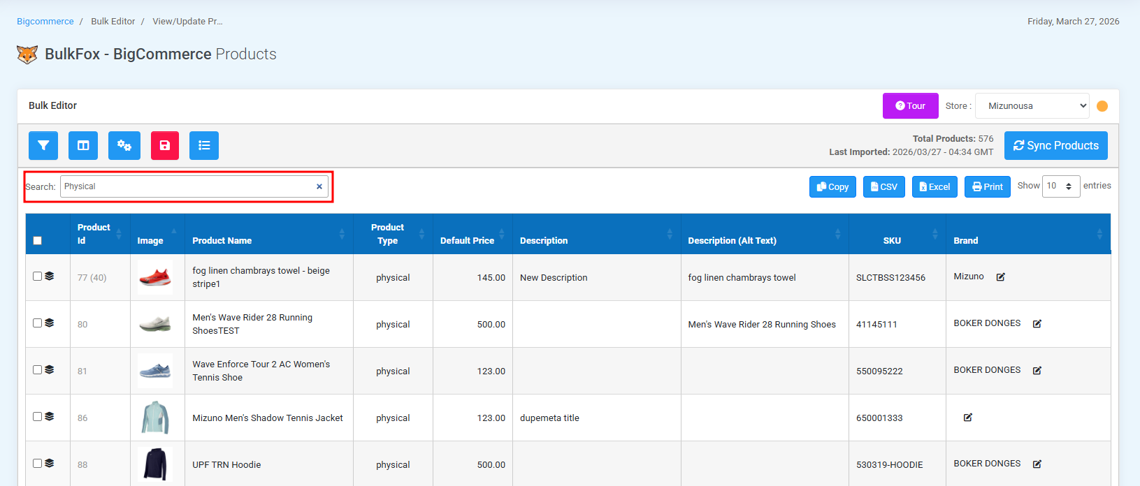The width and height of the screenshot is (1140, 486).
Task: Click the Copy export button
Action: coord(832,186)
